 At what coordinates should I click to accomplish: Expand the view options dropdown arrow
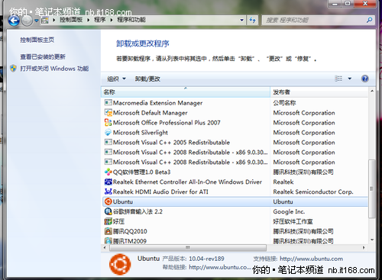(x=350, y=79)
